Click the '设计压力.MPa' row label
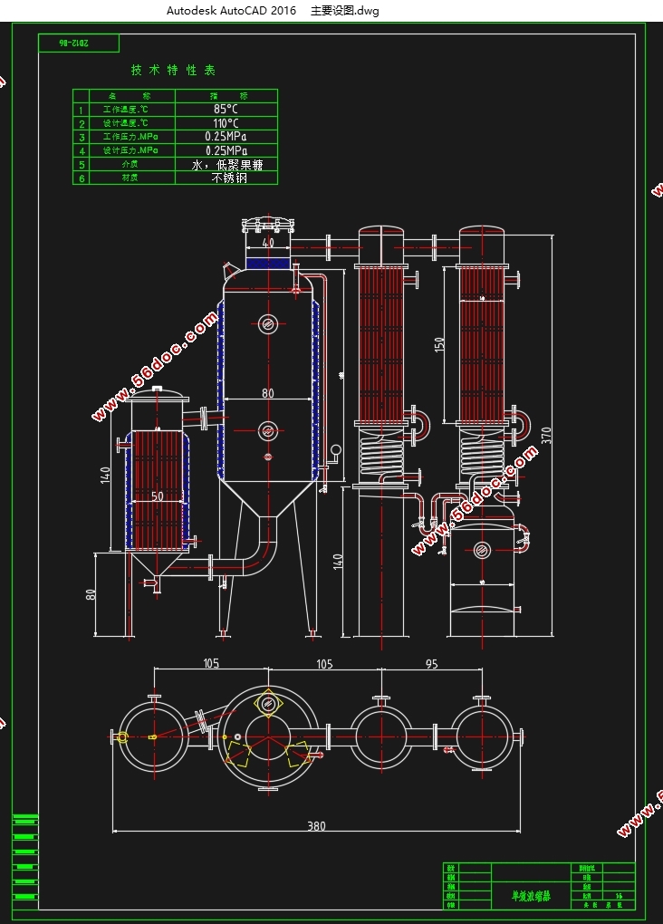Image resolution: width=663 pixels, height=924 pixels. 130,150
